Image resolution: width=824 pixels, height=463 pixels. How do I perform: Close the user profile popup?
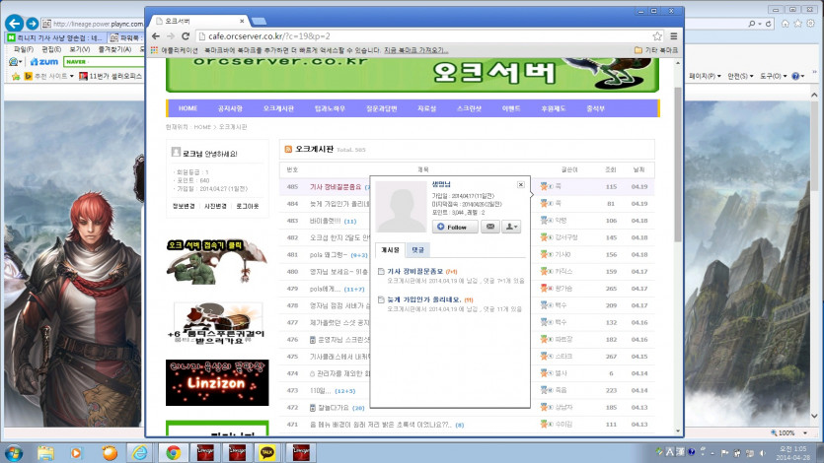[x=521, y=184]
